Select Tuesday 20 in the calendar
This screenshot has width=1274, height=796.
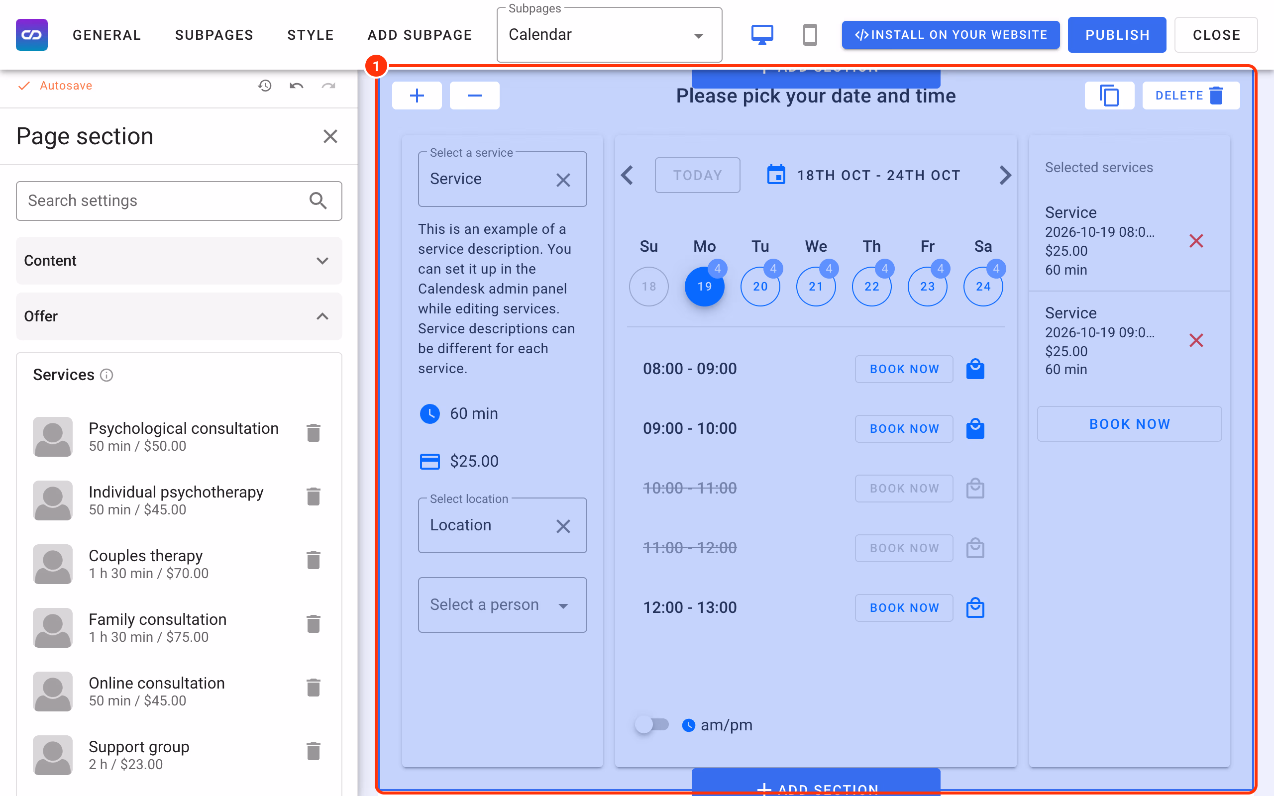(760, 287)
